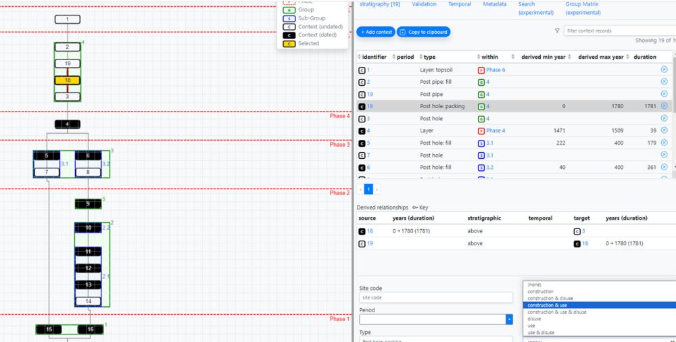676x342 pixels.
Task: Select dated node 5 in diagram
Action: point(47,155)
